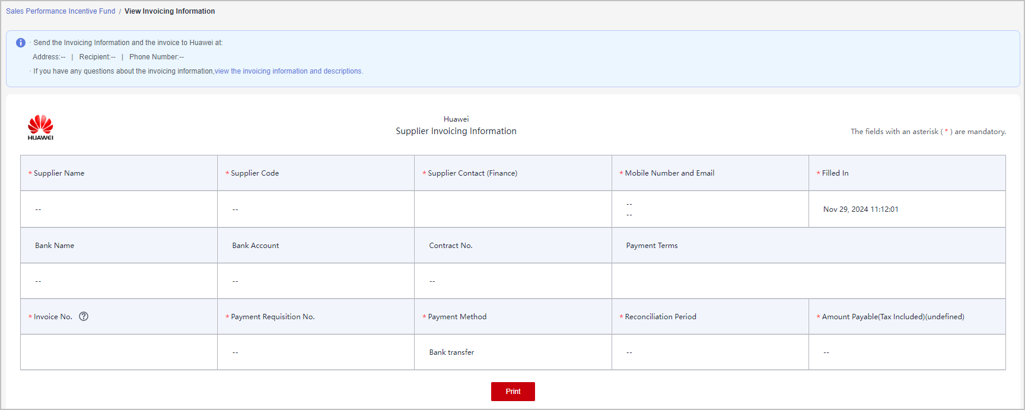
Task: Click the Bank Account header cell
Action: pyautogui.click(x=256, y=246)
